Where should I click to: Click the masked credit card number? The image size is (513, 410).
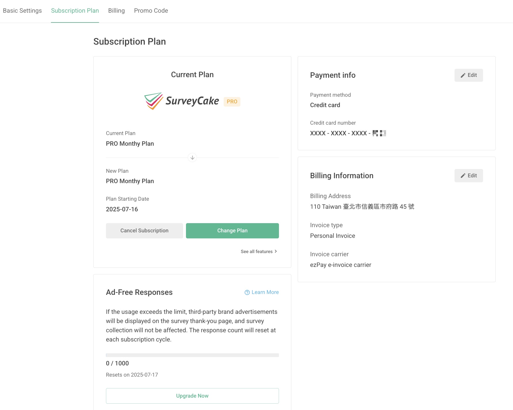pyautogui.click(x=348, y=133)
